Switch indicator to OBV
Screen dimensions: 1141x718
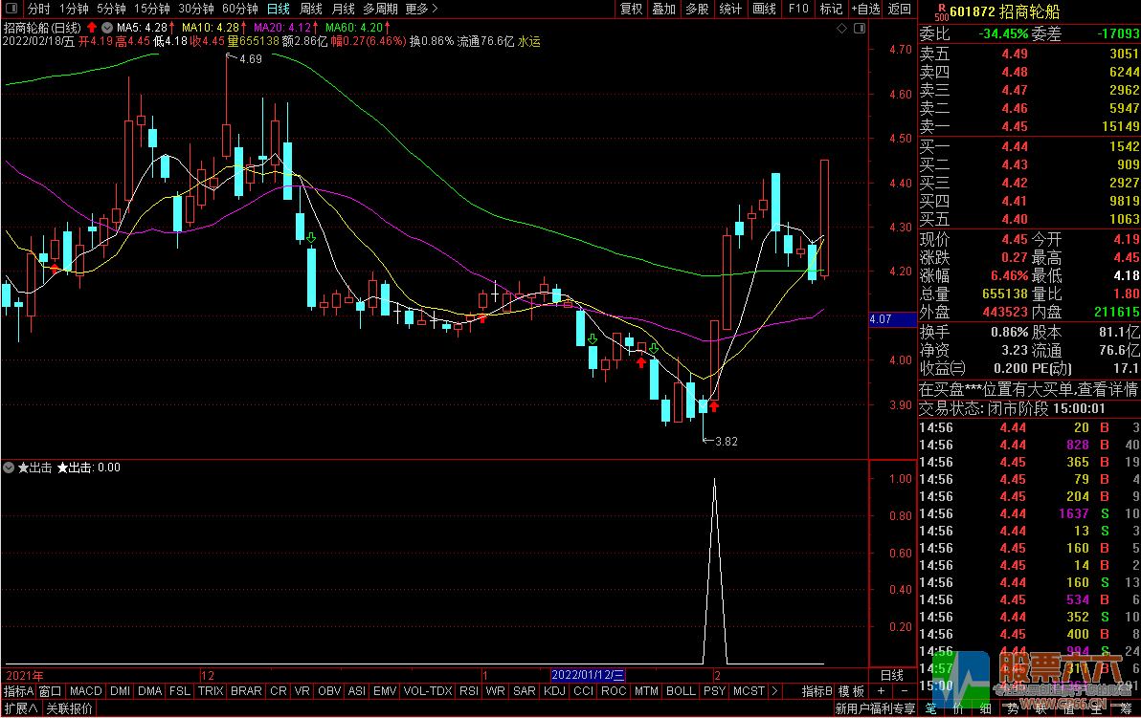[329, 691]
